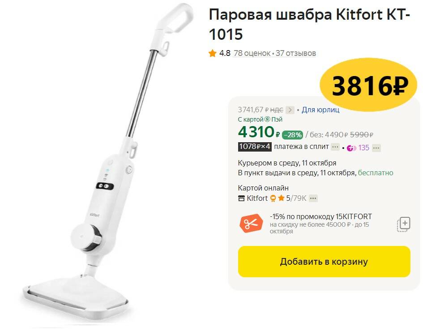Viewport: 427px width, 330px height.
Task: Open the steam mop product image
Action: (x=107, y=163)
